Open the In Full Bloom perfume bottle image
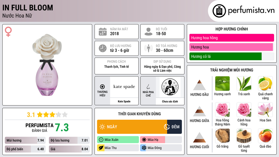 [47, 65]
